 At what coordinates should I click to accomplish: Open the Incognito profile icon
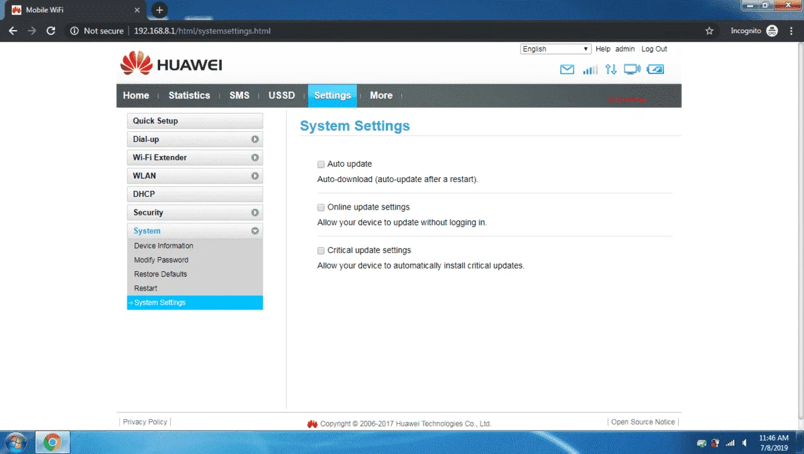pos(772,31)
